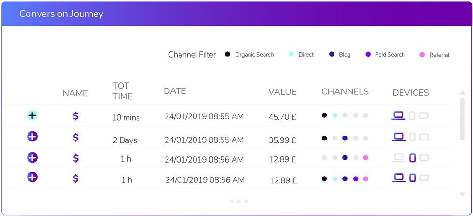Click the laptop icon in the last row

point(399,178)
